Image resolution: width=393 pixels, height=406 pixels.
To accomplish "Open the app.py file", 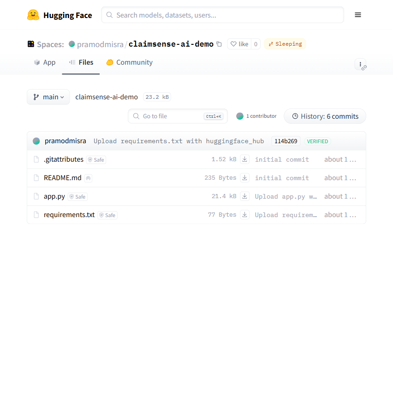I will click(x=54, y=196).
